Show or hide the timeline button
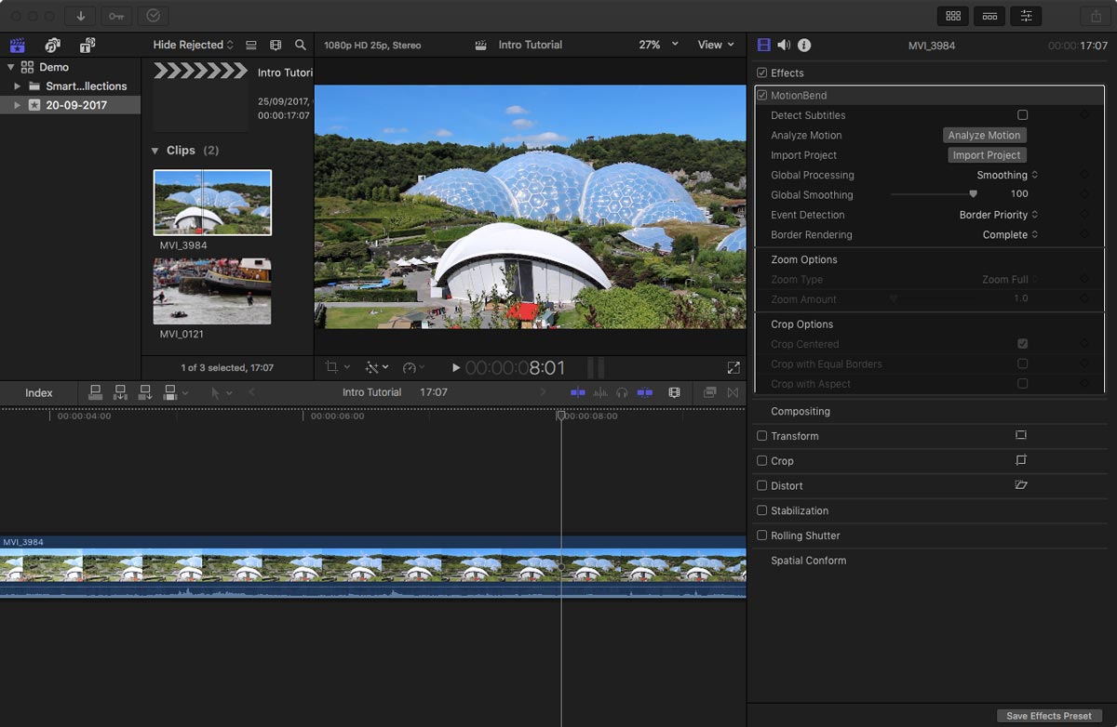Viewport: 1117px width, 727px height. click(989, 16)
